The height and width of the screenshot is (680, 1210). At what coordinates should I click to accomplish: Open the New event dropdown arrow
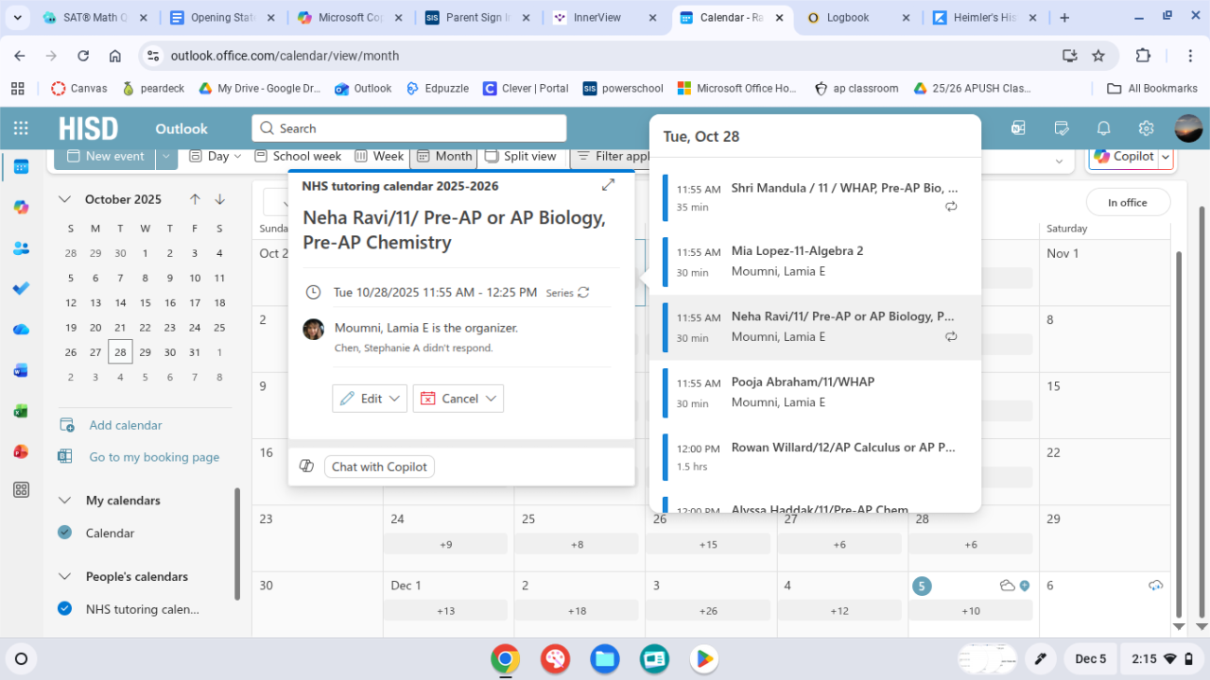tap(166, 156)
